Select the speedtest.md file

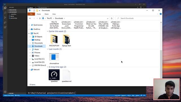pyautogui.click(x=66, y=76)
